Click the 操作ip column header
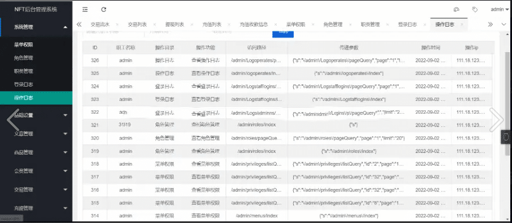 pyautogui.click(x=472, y=48)
